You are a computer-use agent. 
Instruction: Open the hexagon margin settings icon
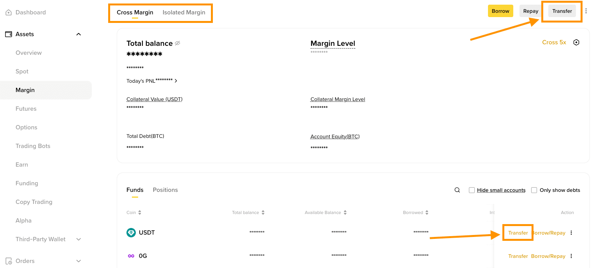(576, 42)
